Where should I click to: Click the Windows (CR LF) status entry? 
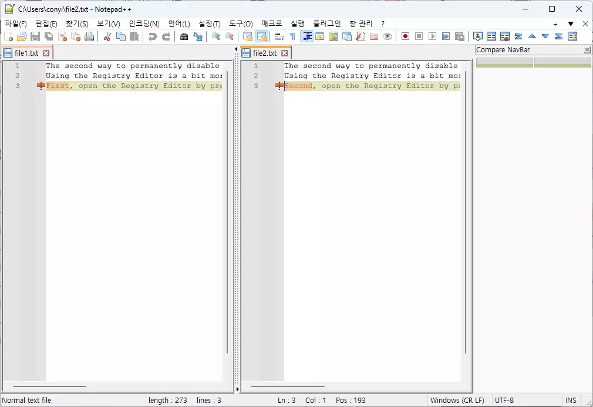coord(457,400)
